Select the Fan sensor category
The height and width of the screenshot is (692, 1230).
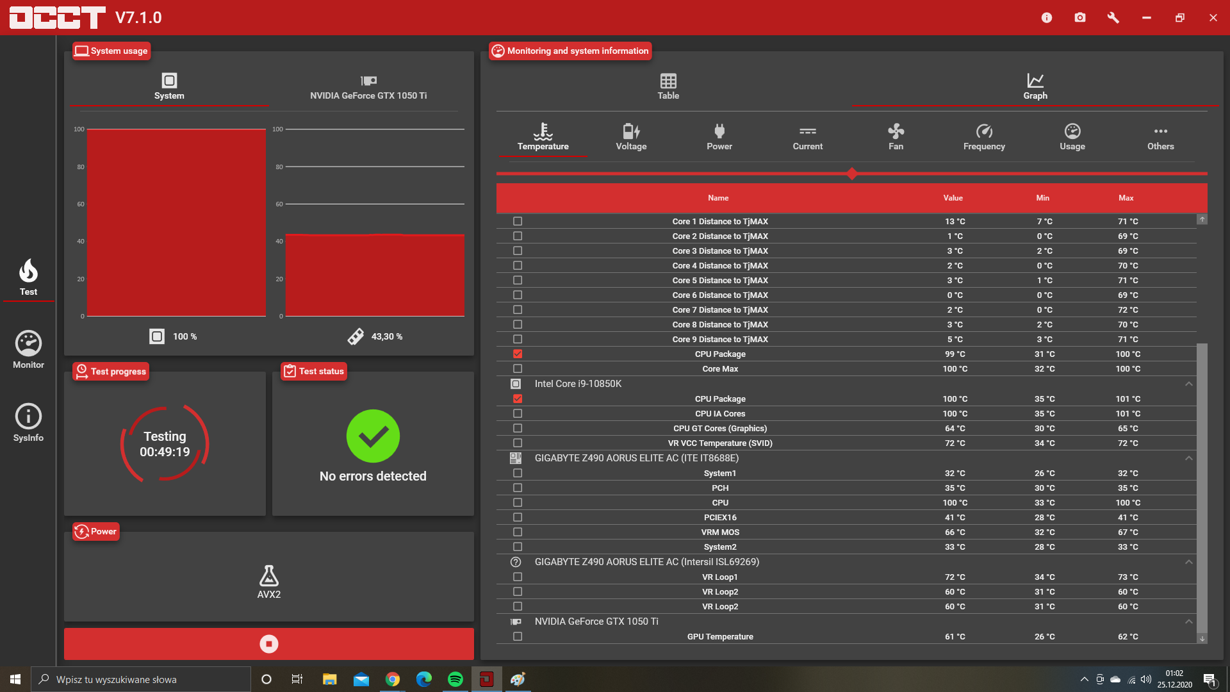click(x=896, y=138)
